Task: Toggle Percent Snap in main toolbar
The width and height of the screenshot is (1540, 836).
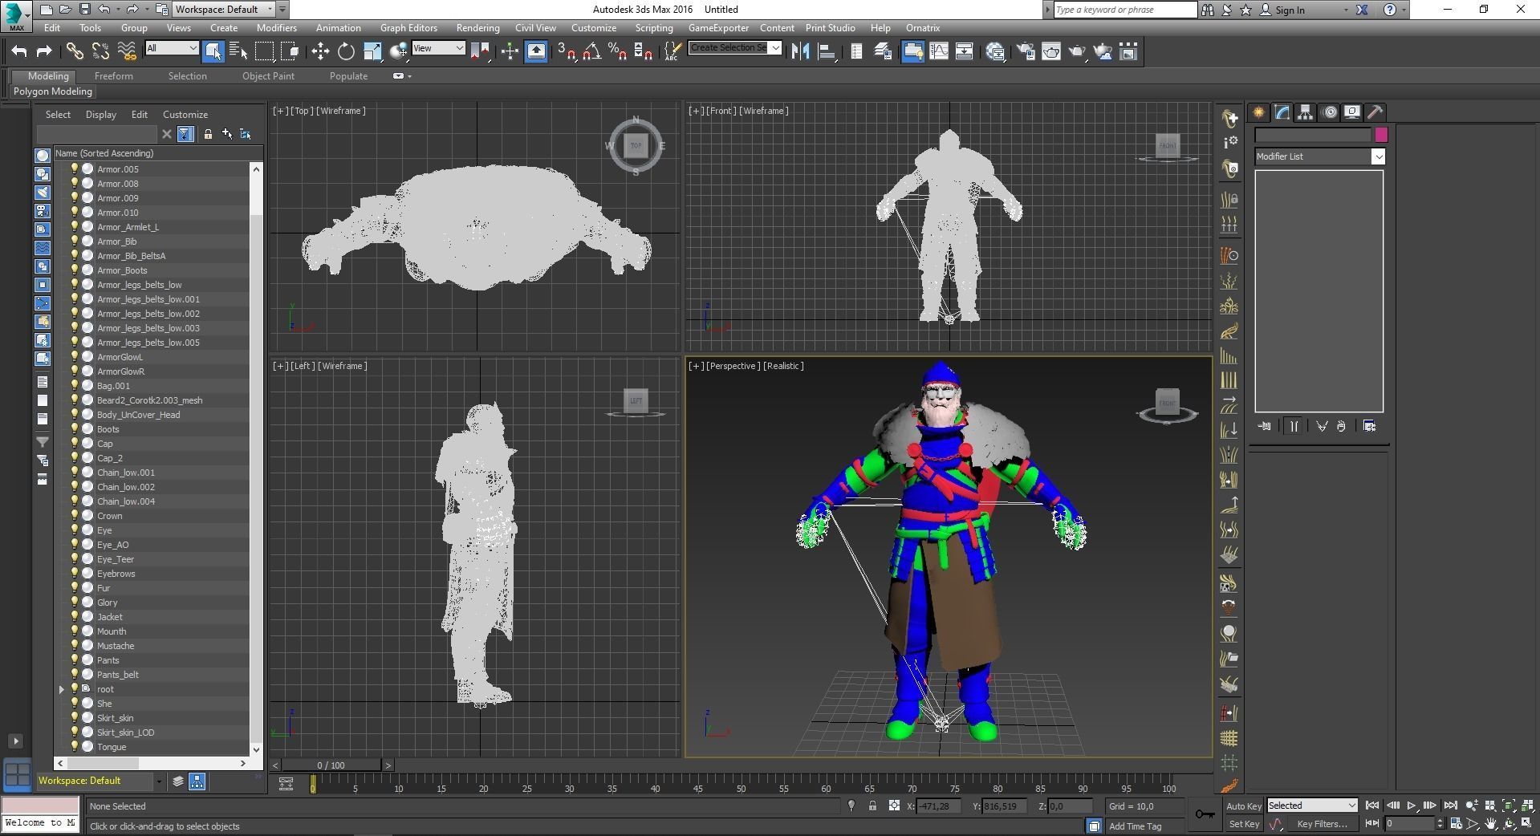Action: [618, 51]
